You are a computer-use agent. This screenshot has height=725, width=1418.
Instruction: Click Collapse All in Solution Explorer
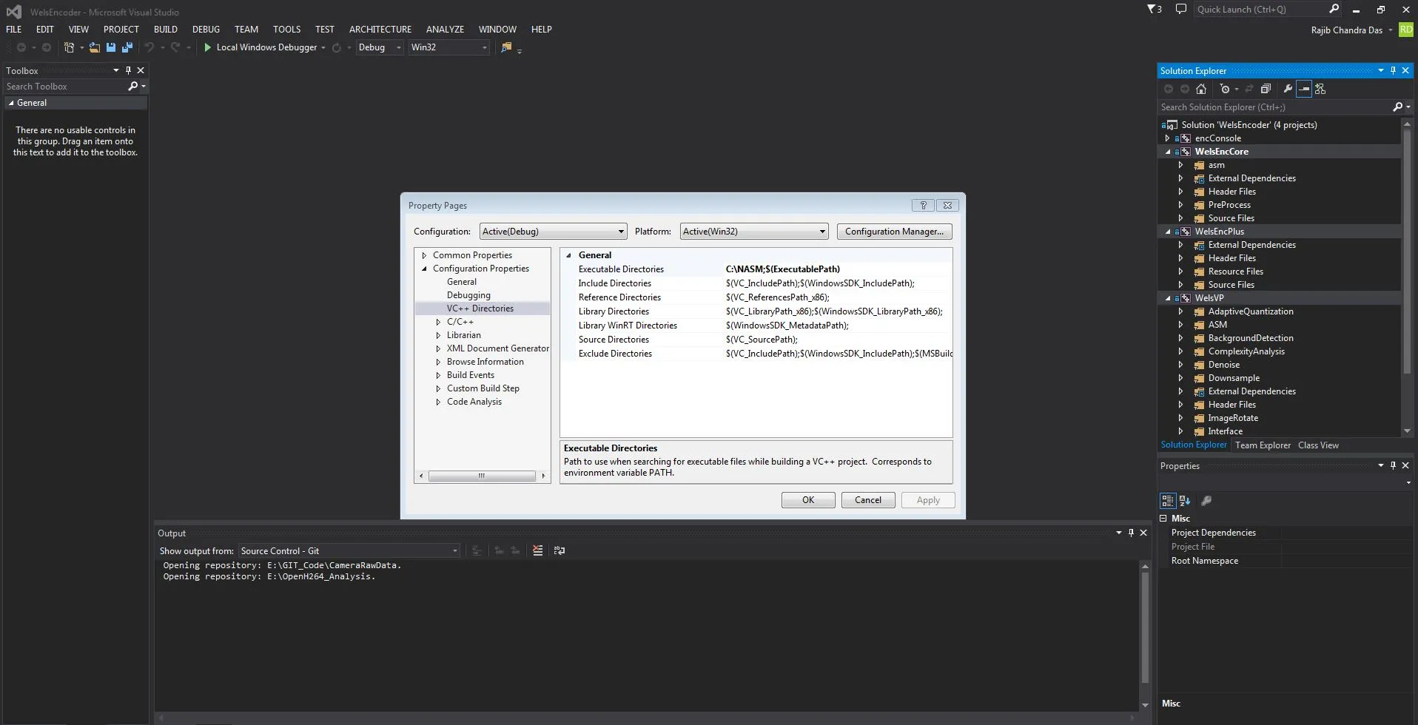tap(1266, 89)
